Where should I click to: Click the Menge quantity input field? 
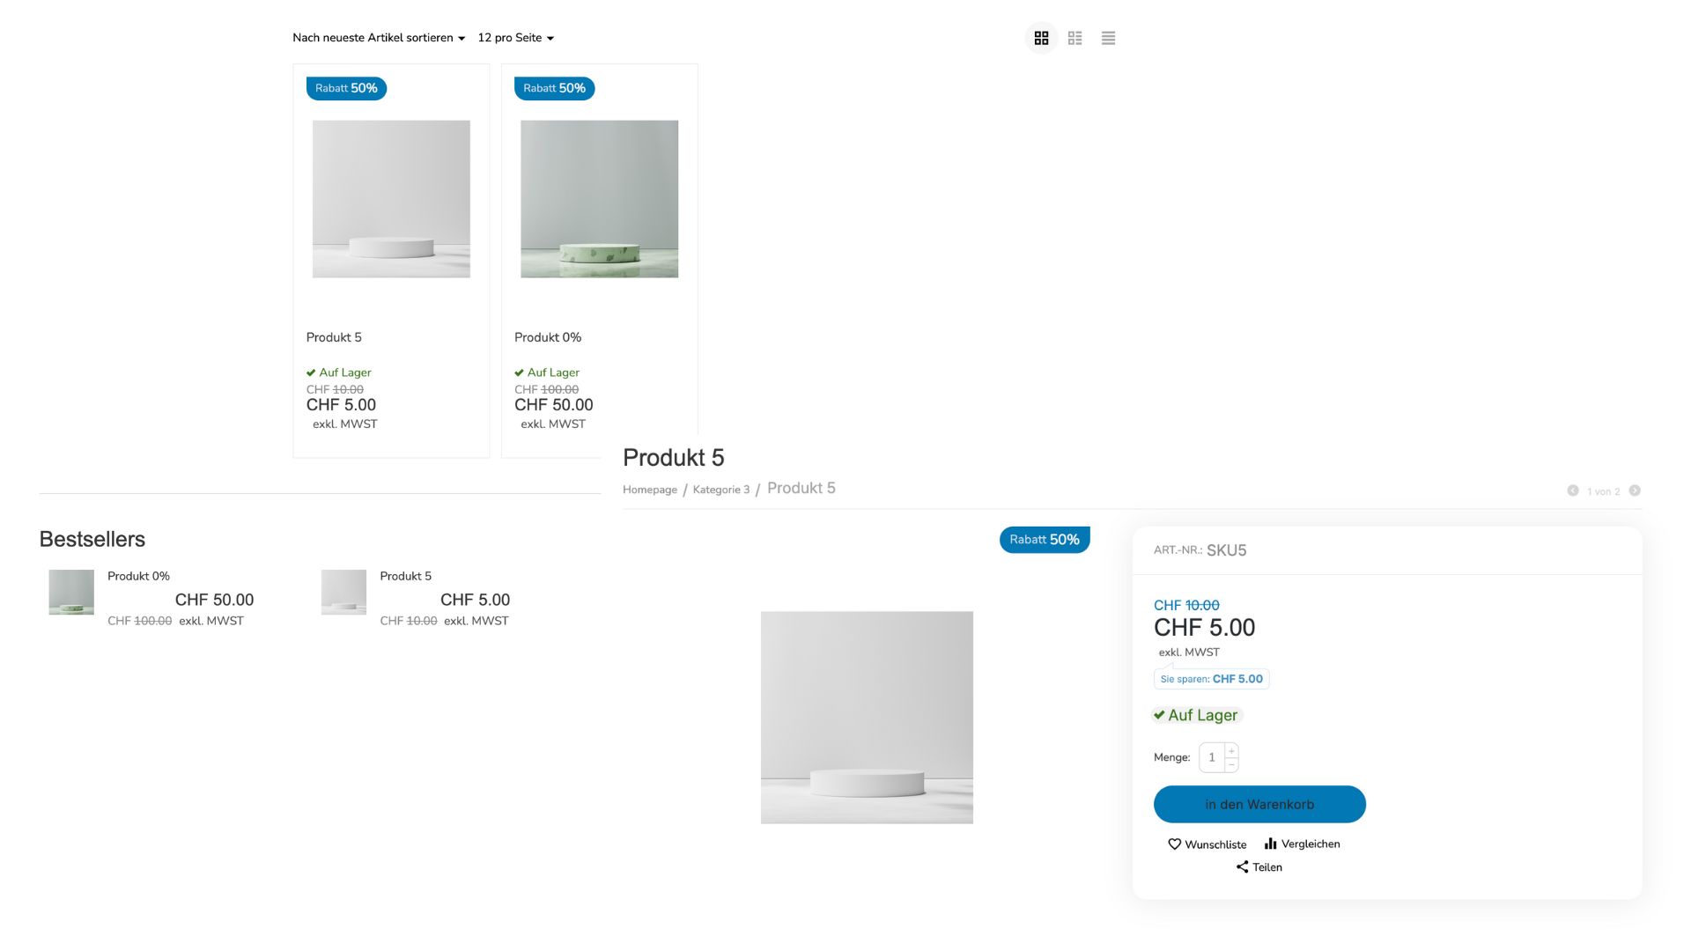[x=1212, y=757]
